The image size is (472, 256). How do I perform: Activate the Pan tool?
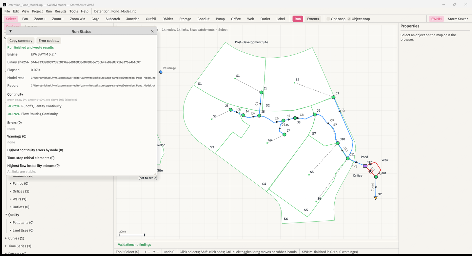[25, 19]
